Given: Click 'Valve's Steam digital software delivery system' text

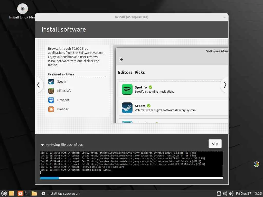Looking at the screenshot, I should [165, 110].
